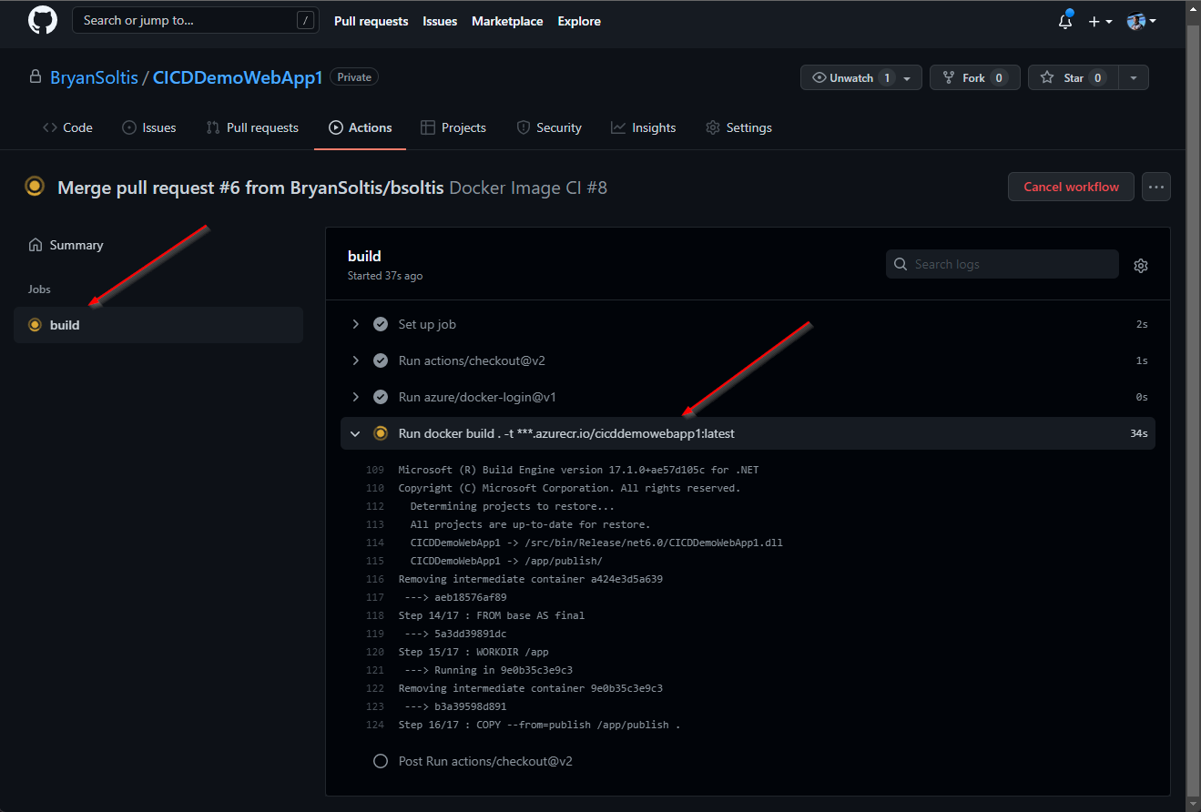Open the Summary page in sidebar
The width and height of the screenshot is (1201, 812).
pyautogui.click(x=76, y=245)
